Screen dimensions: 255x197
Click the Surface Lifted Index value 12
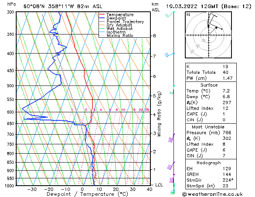tap(225, 108)
